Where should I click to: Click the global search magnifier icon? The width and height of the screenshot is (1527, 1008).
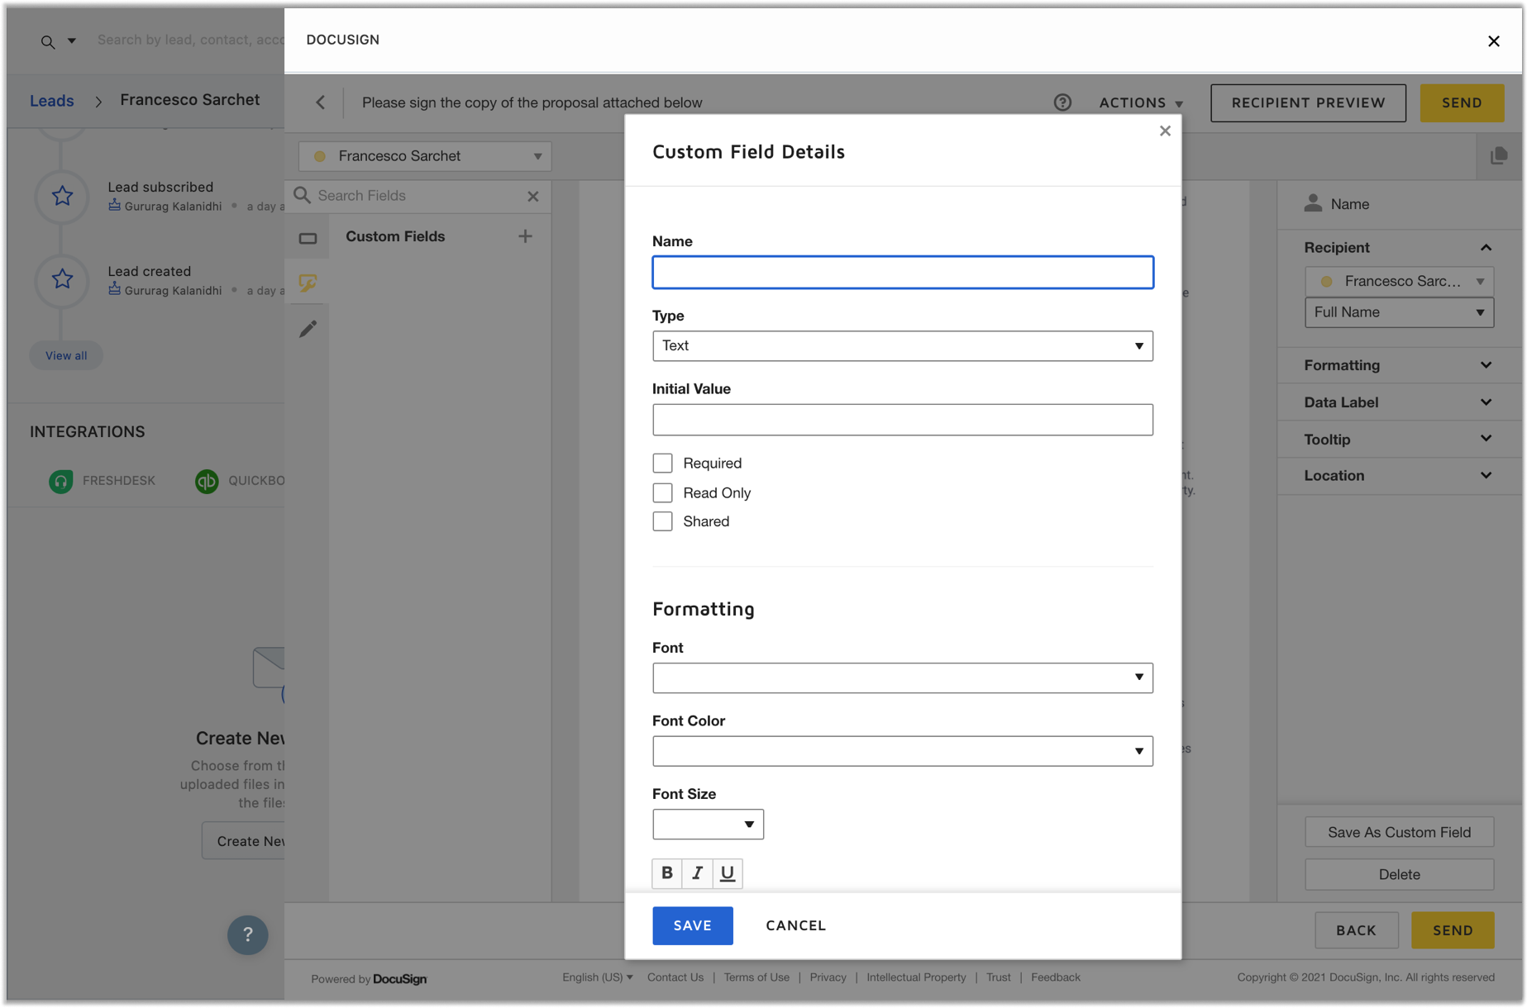point(48,41)
